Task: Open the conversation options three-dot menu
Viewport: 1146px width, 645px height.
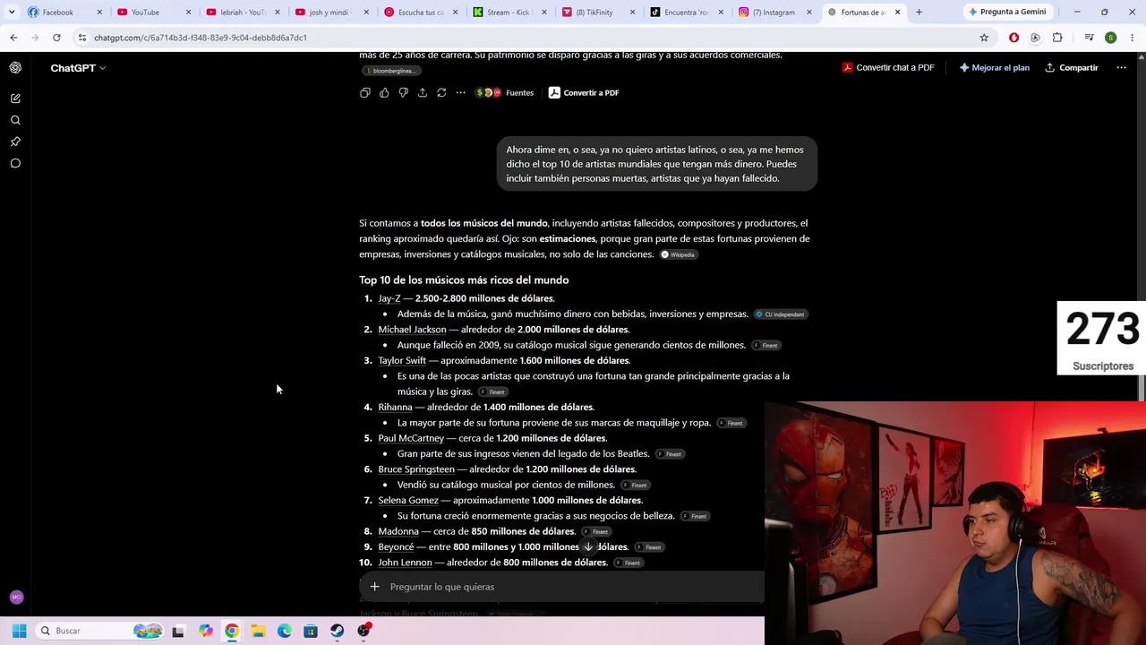Action: point(1121,67)
